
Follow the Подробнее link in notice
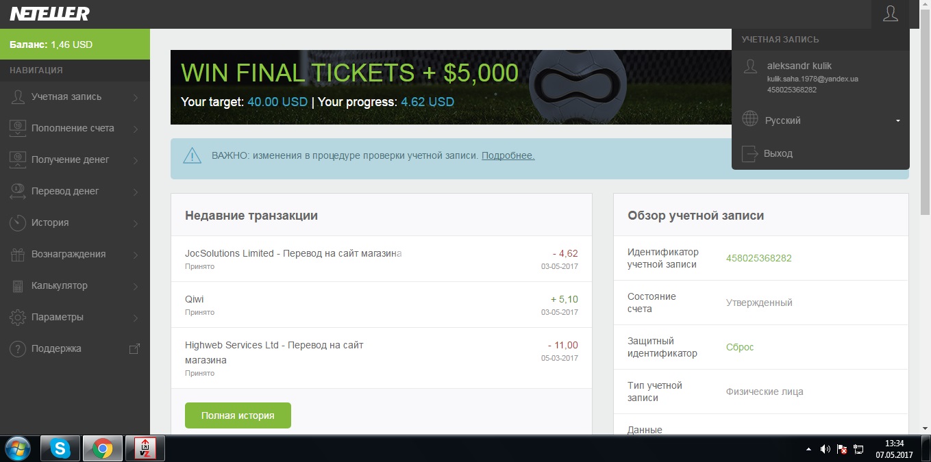[508, 155]
